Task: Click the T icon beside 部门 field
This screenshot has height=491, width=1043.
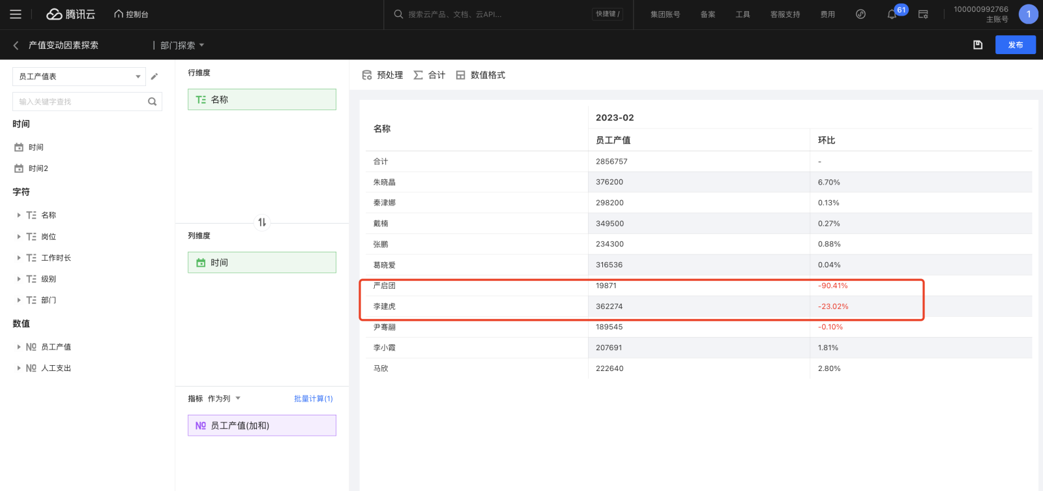Action: tap(31, 300)
